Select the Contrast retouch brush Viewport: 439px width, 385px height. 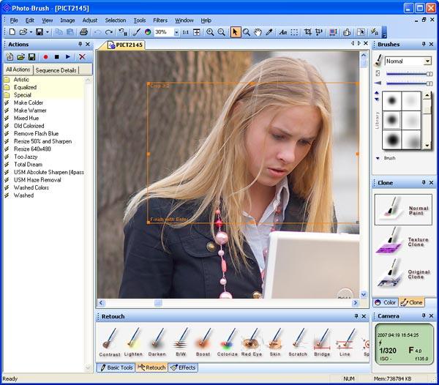pyautogui.click(x=110, y=342)
